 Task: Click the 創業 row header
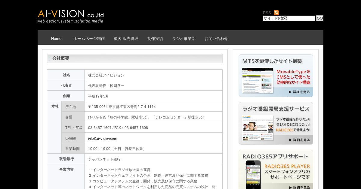(x=66, y=96)
